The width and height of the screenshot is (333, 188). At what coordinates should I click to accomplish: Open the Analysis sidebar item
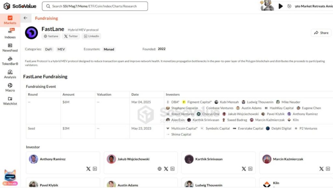tap(10, 74)
